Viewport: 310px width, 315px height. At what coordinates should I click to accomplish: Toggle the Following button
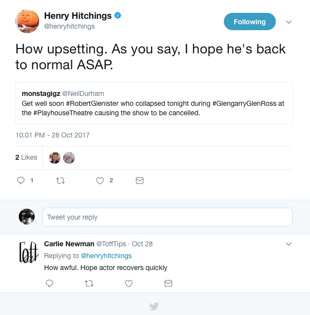coord(250,22)
